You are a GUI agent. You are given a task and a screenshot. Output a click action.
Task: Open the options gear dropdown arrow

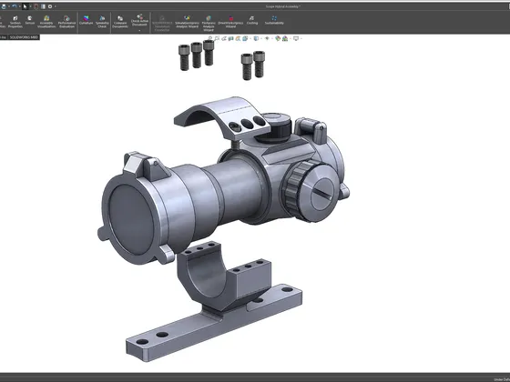point(55,6)
